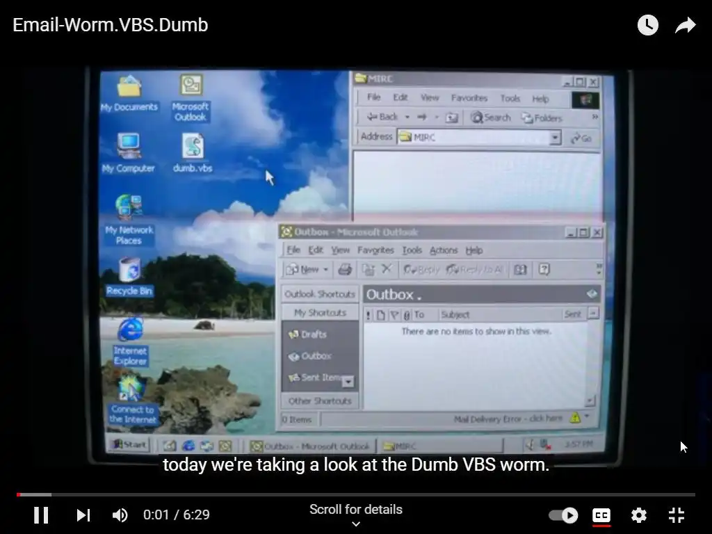712x534 pixels.
Task: Select the Recycle Bin icon
Action: [129, 277]
